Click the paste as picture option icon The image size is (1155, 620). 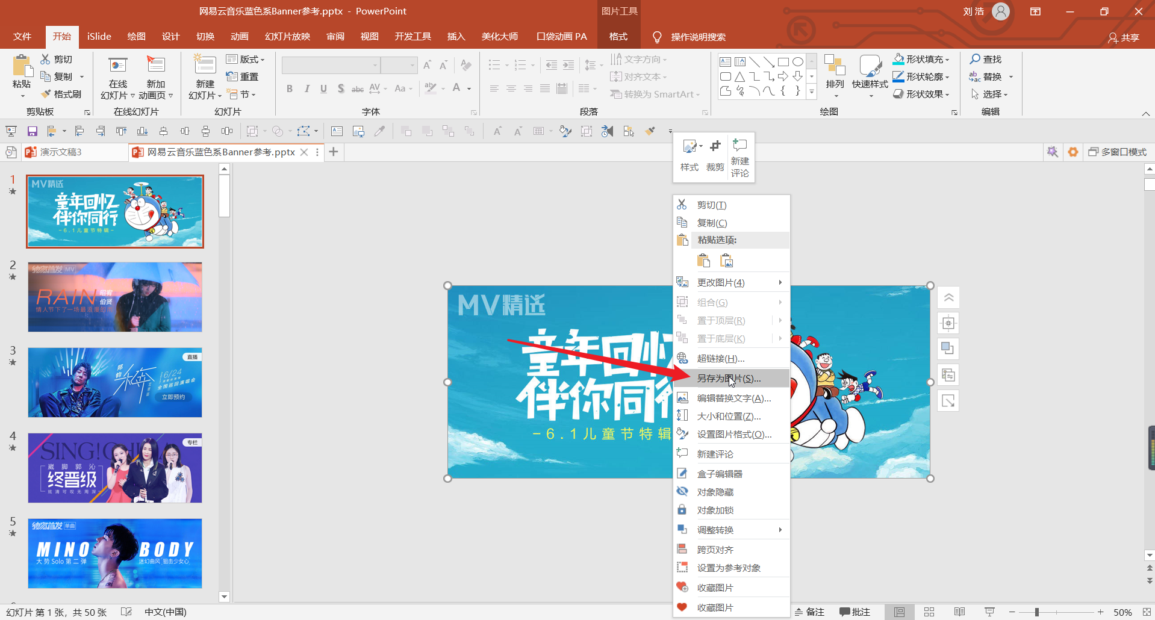click(726, 261)
